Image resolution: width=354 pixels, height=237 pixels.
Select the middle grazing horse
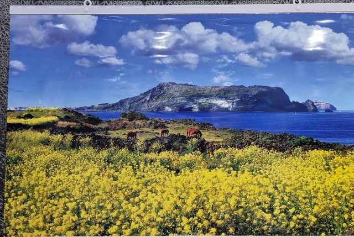(x=164, y=133)
